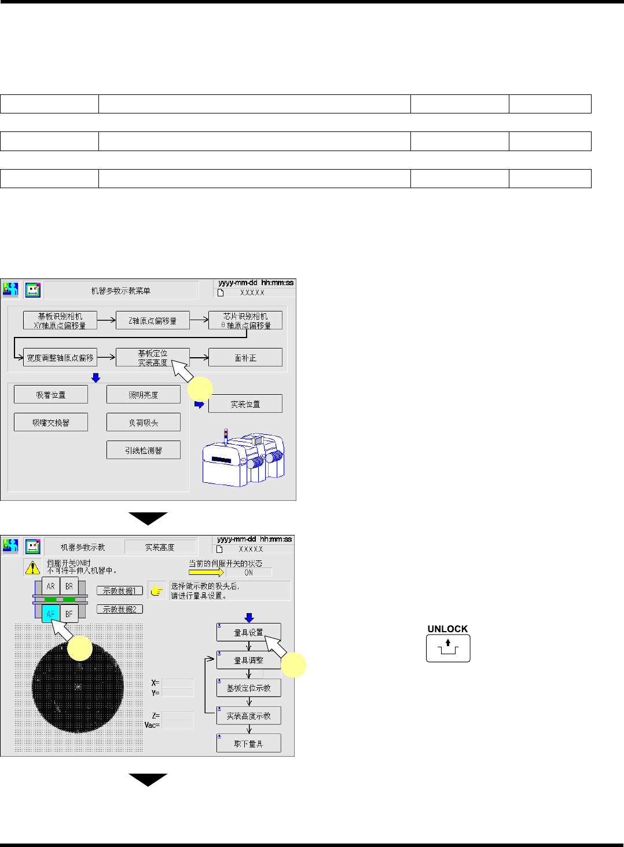The image size is (624, 847).
Task: Click the operator icon beside 机器参数示教菜单 title
Action: coord(10,289)
